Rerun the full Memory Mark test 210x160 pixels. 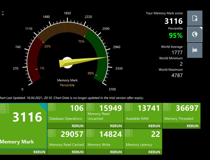[39, 152]
